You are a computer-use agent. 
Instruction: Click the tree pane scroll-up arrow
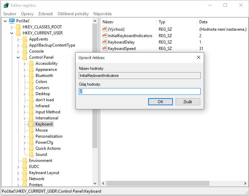coord(95,21)
